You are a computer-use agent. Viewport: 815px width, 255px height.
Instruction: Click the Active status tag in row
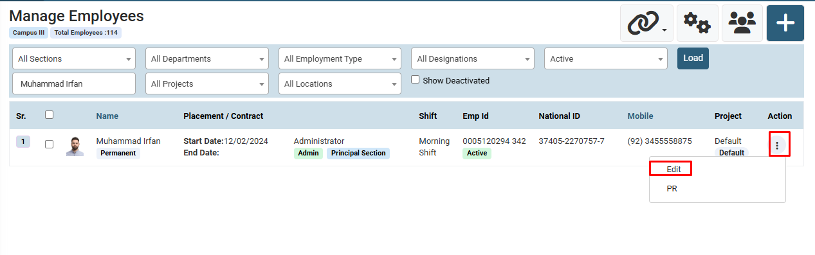pos(477,153)
